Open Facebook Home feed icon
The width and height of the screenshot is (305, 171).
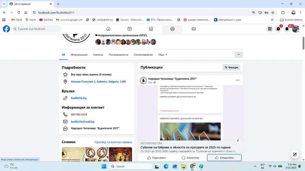(x=108, y=29)
